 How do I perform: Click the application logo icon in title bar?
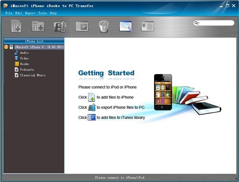coord(6,6)
